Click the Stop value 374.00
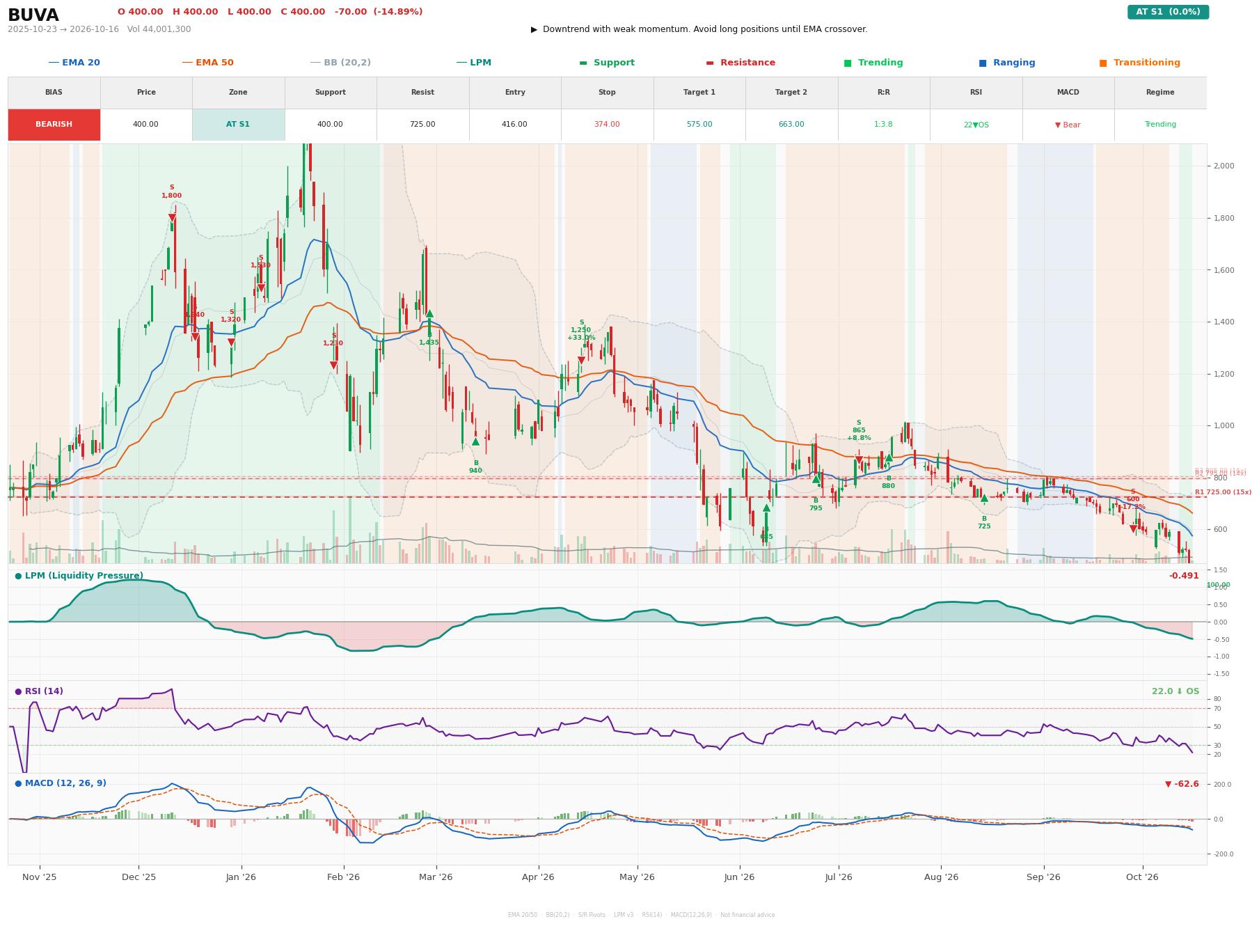1259x926 pixels. (x=607, y=125)
